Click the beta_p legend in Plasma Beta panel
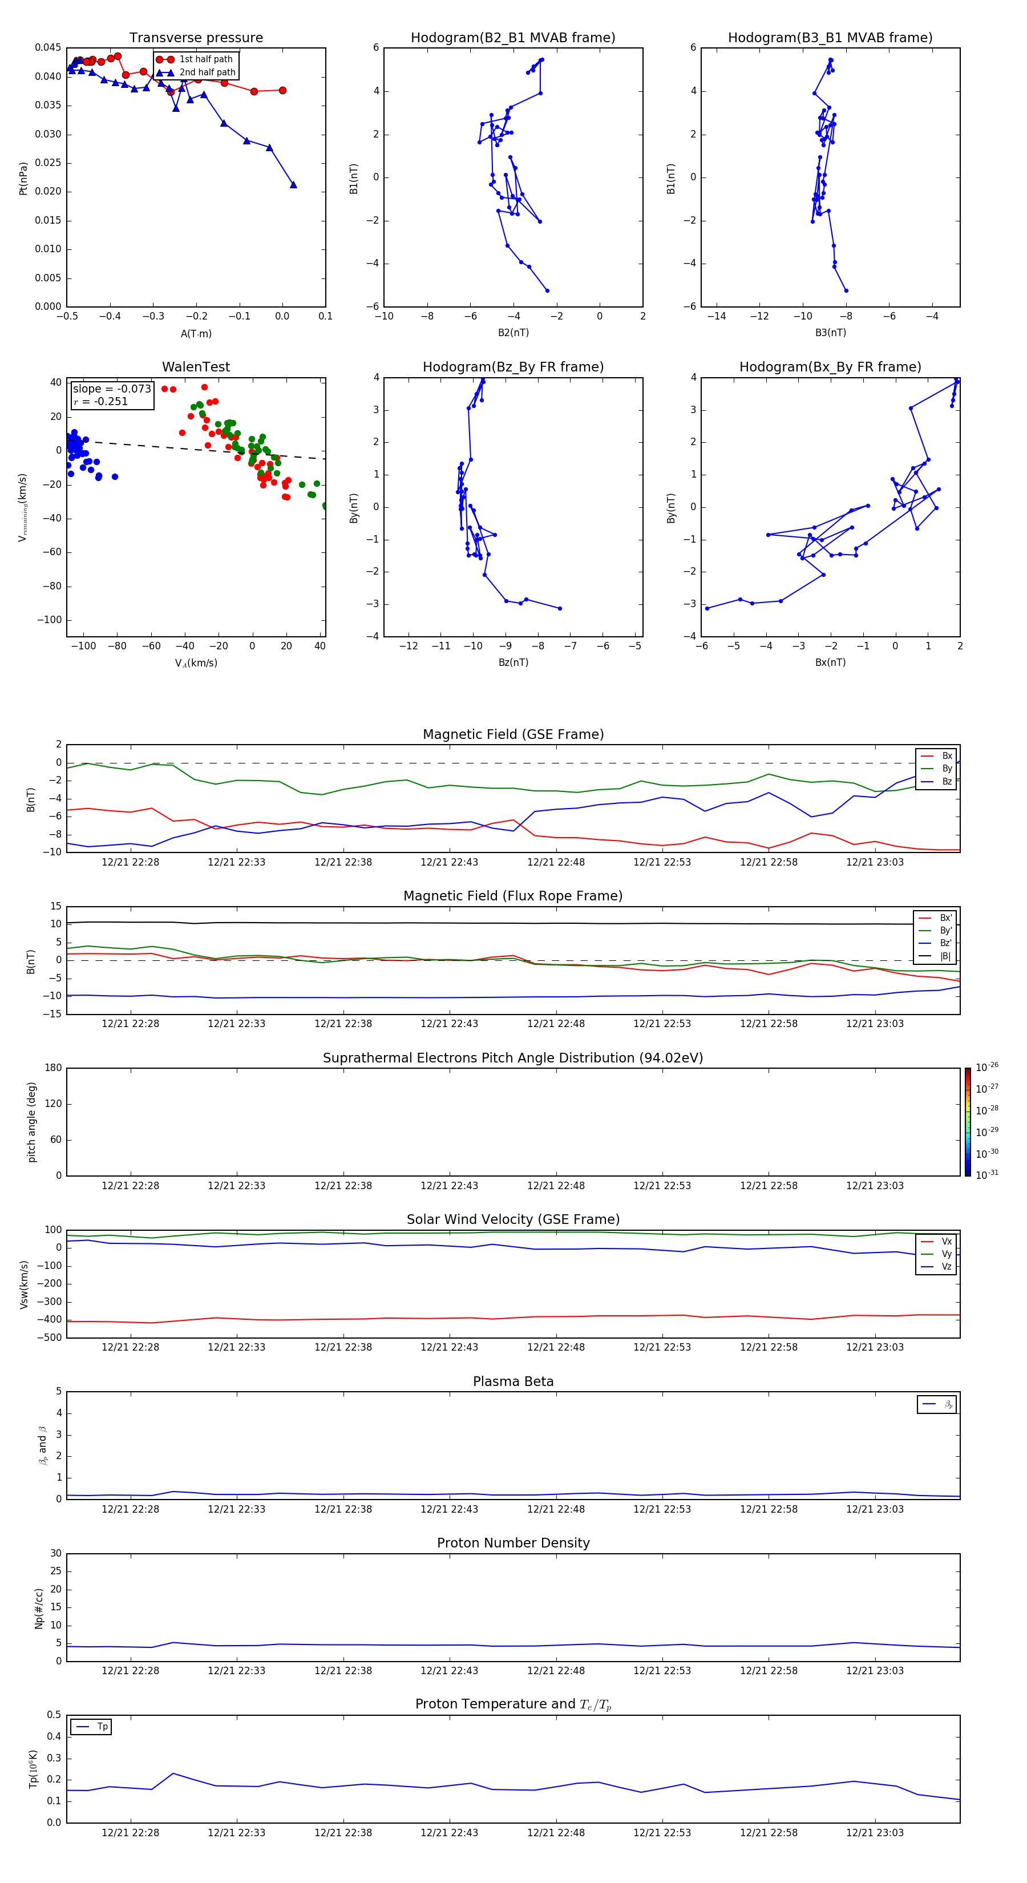Screen dimensions: 1027x1883 click(937, 1404)
